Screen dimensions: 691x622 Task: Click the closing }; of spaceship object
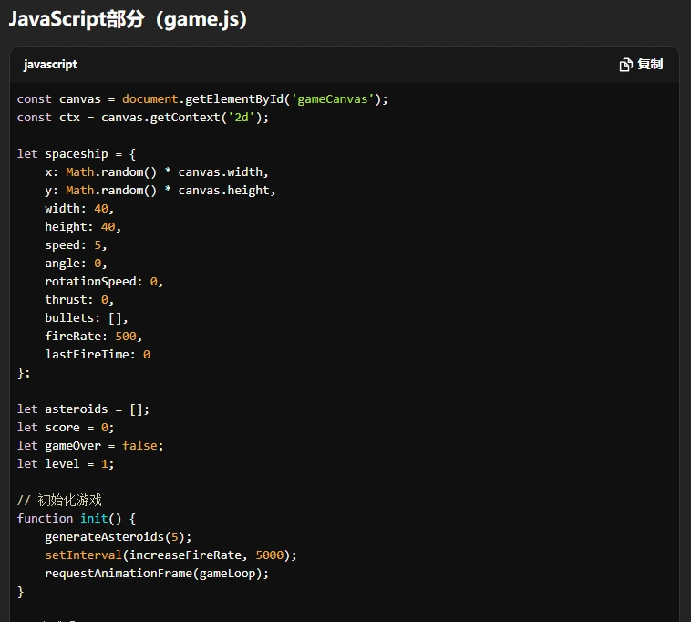coord(24,373)
